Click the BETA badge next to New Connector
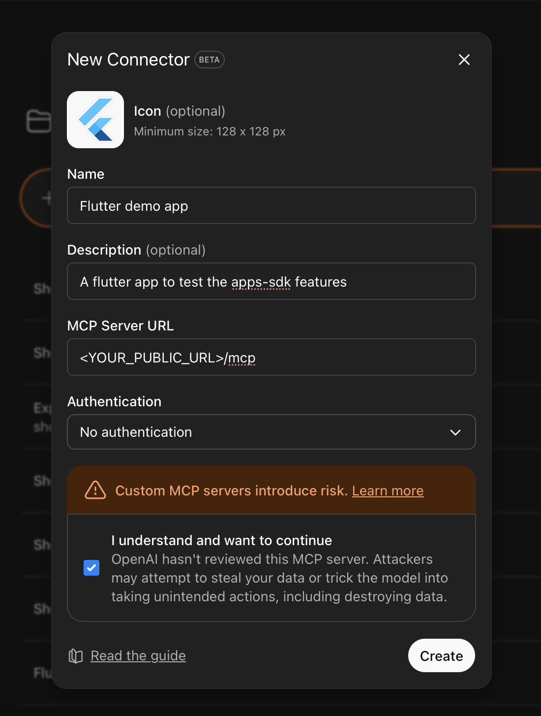The image size is (541, 716). 209,60
